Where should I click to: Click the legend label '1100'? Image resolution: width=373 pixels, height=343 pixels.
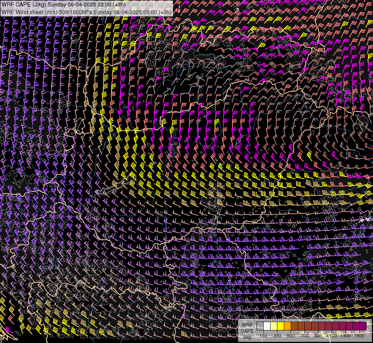pyautogui.click(x=332, y=336)
